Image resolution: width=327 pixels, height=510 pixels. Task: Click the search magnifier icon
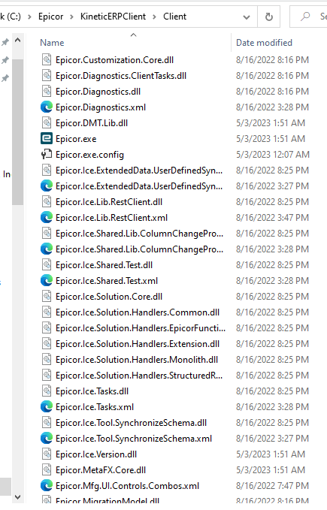click(x=305, y=17)
